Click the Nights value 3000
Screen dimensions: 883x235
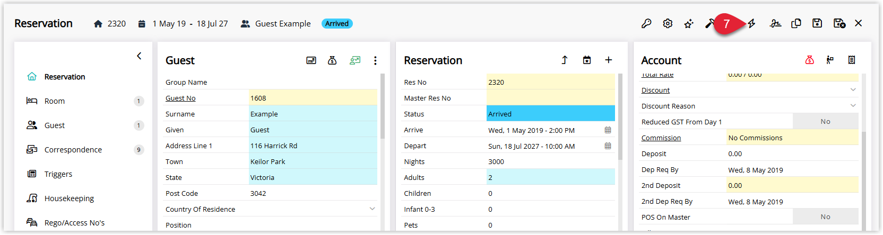(x=496, y=162)
